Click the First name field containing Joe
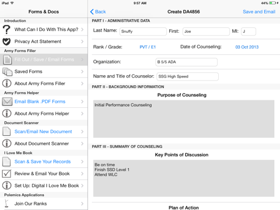Viewport: 280px width, 210px height. [x=206, y=32]
